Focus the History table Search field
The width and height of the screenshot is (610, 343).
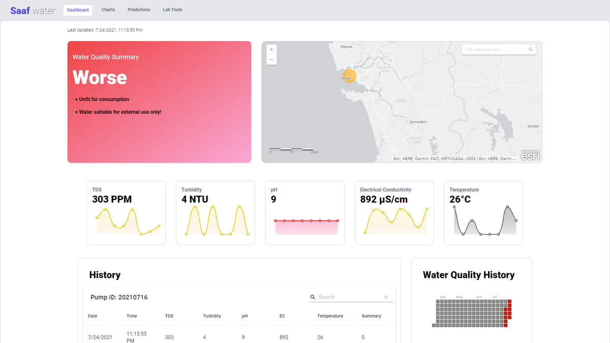coord(350,297)
